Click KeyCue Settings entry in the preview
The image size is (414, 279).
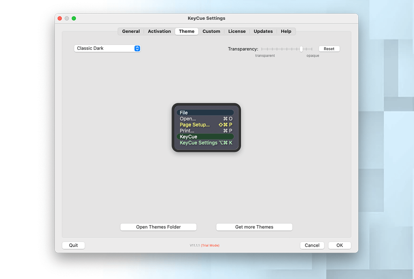point(199,143)
